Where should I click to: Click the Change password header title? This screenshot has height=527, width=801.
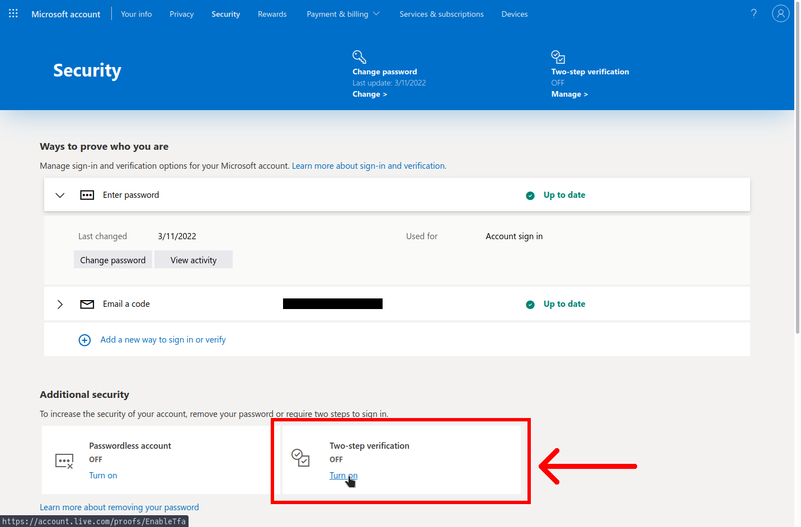tap(385, 72)
